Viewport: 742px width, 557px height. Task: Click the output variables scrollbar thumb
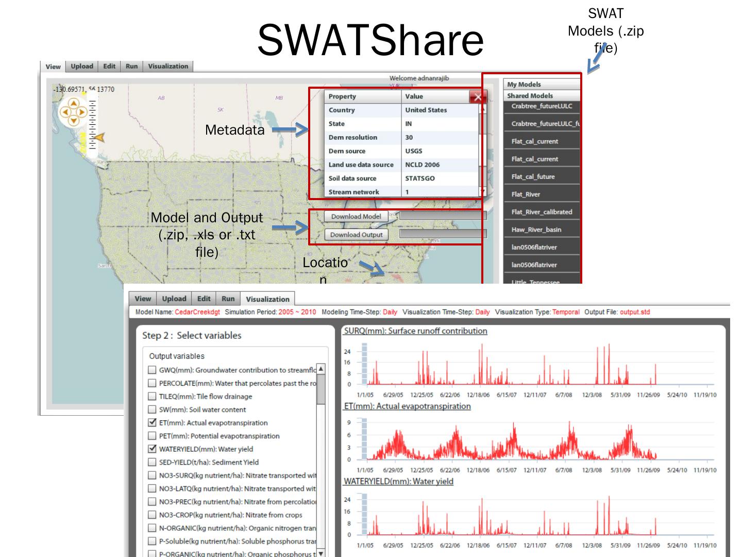[321, 389]
